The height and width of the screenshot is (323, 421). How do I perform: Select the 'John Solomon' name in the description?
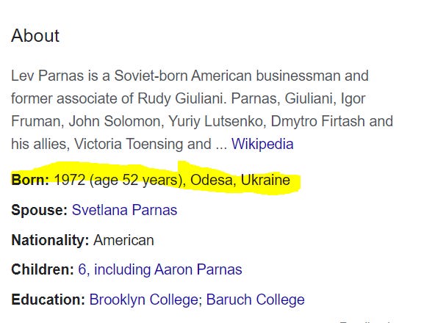[x=116, y=121]
